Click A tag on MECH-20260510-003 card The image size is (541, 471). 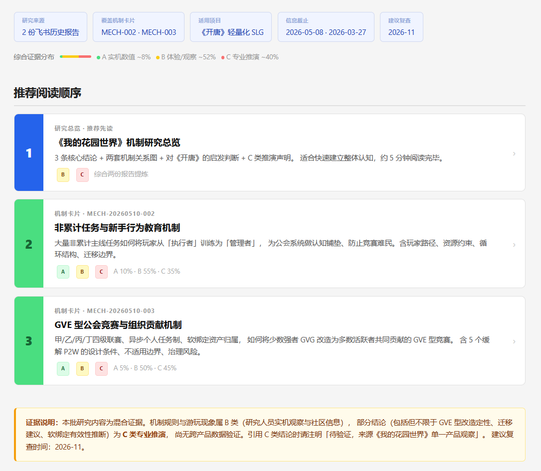(x=63, y=368)
